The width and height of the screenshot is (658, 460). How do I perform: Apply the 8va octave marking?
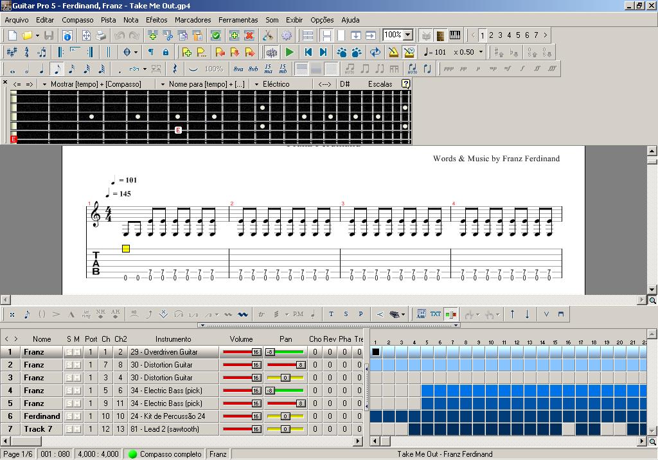[238, 69]
